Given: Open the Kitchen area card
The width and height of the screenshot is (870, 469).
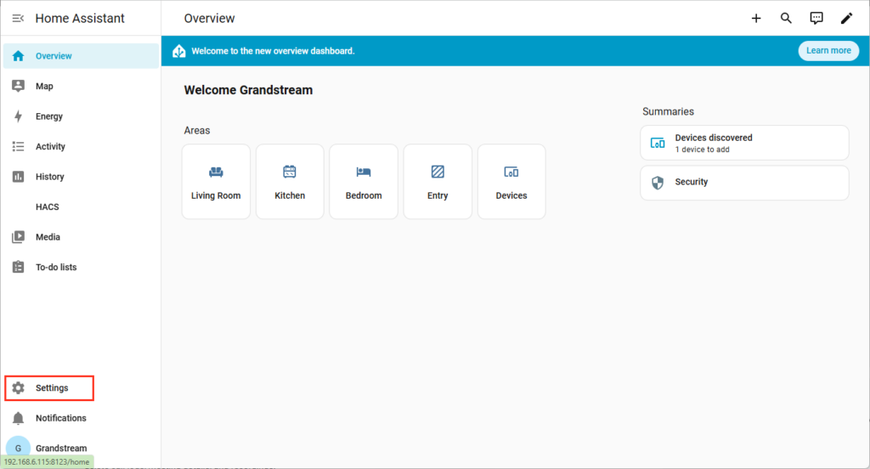Looking at the screenshot, I should tap(290, 182).
